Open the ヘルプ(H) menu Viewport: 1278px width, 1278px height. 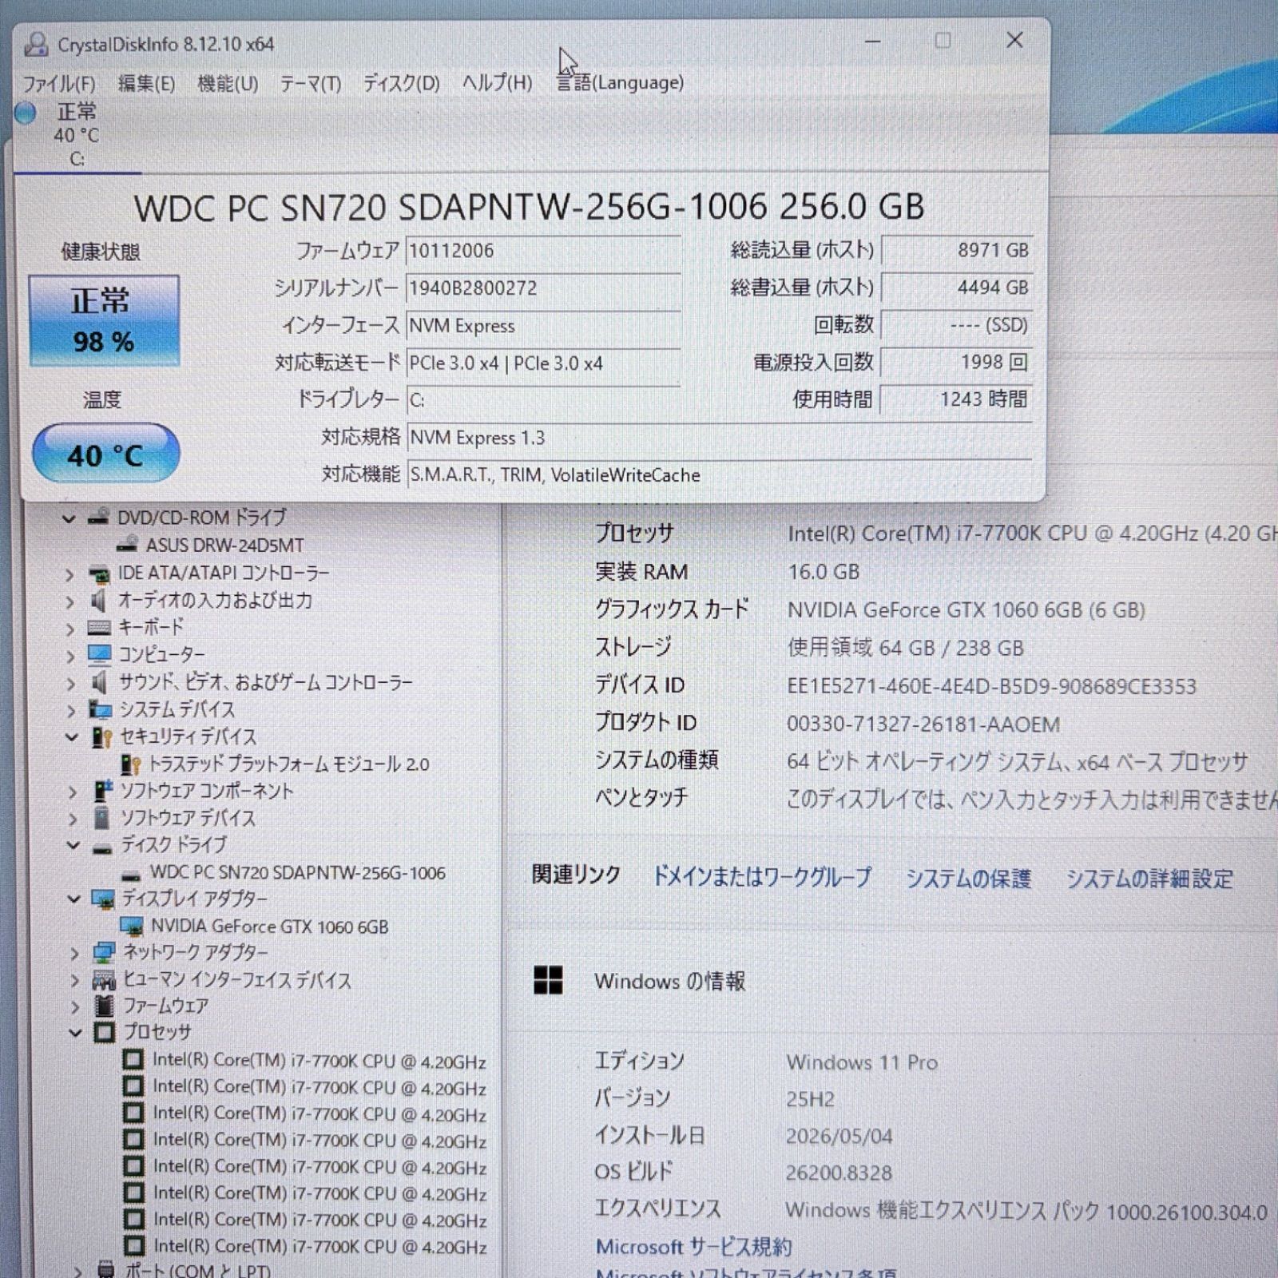click(497, 82)
